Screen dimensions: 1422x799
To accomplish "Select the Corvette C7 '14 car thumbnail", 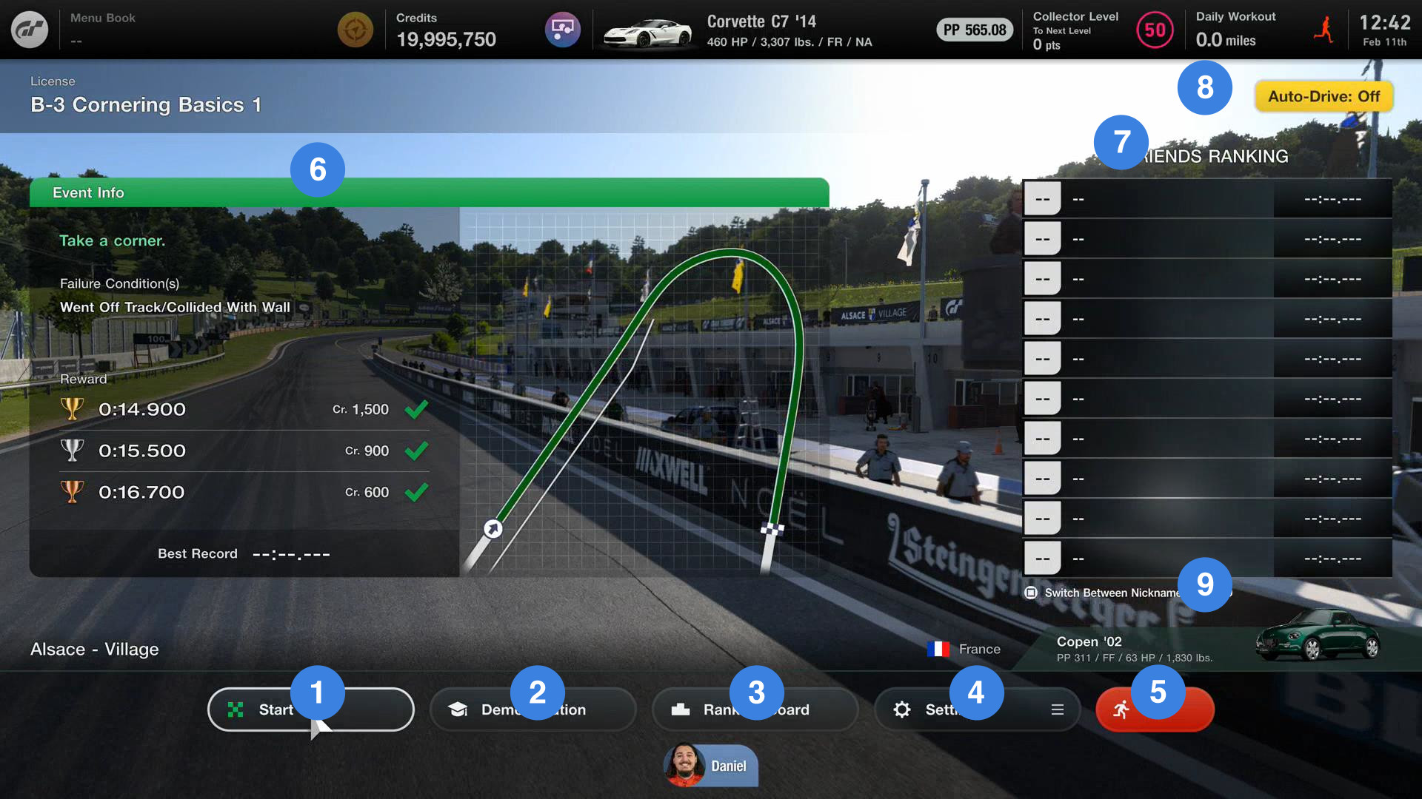I will point(647,33).
